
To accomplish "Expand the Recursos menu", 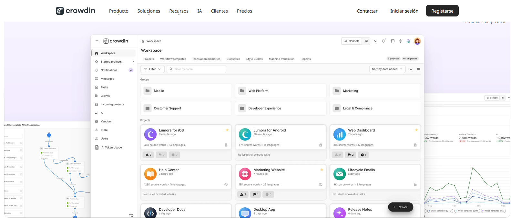I will point(179,11).
